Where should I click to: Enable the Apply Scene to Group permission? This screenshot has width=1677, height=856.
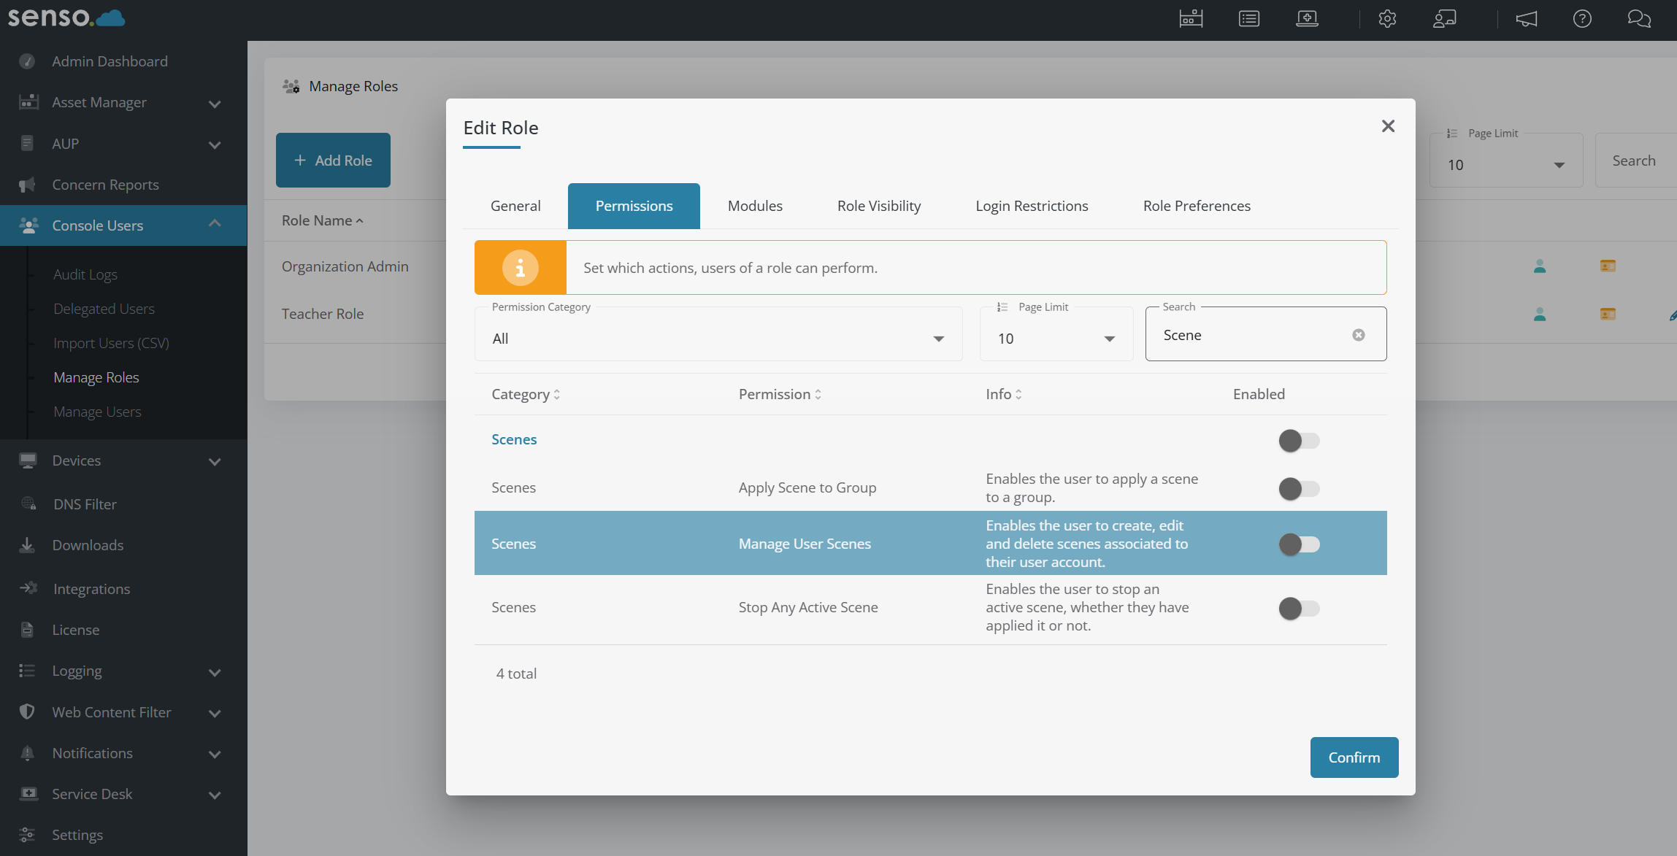pos(1298,488)
